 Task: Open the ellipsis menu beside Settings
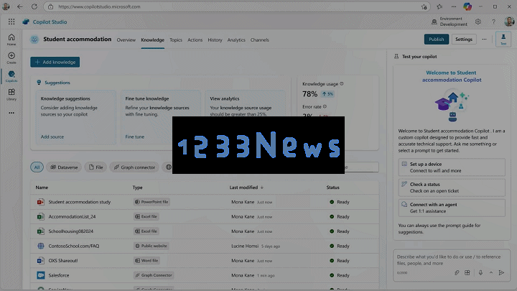(x=484, y=40)
